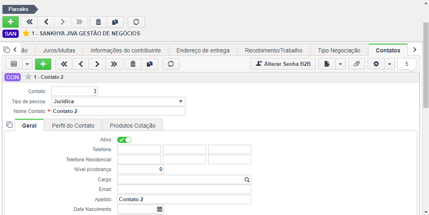Toggle the Ativo switch
Image resolution: width=429 pixels, height=215 pixels.
124,140
